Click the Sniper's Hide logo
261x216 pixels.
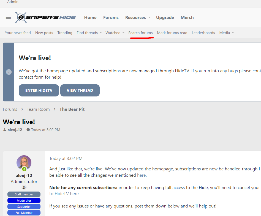pyautogui.click(x=45, y=17)
